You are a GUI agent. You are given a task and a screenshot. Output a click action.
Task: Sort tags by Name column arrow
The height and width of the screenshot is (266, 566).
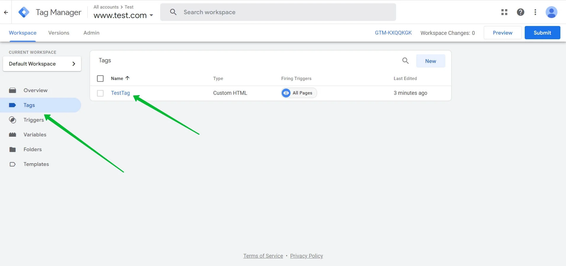[127, 78]
